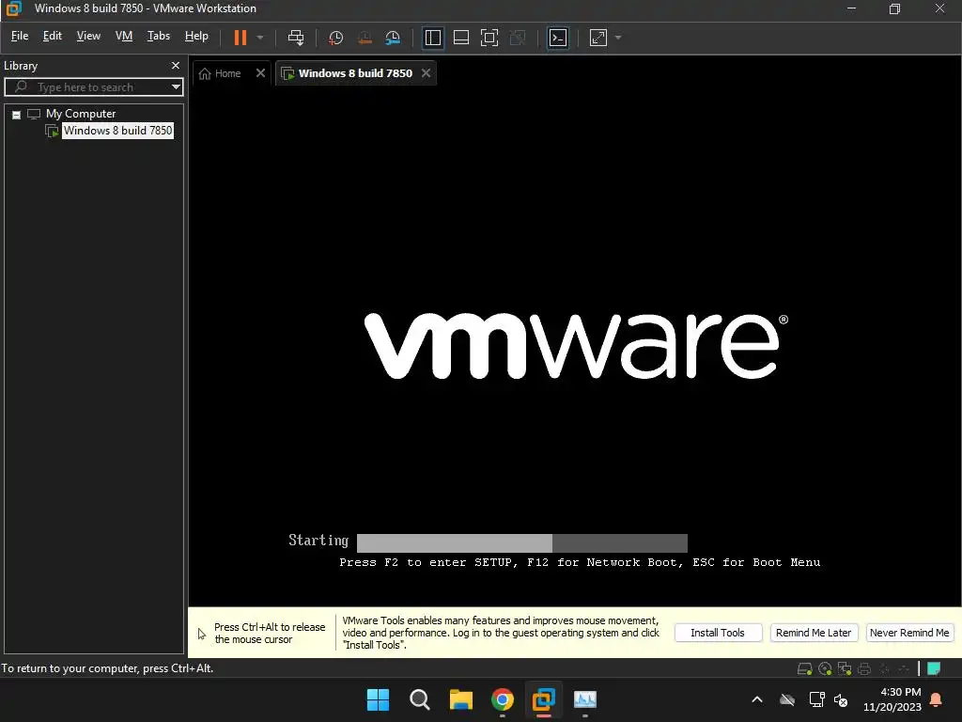Take a snapshot of this virtual machine
962x722 pixels.
[x=335, y=38]
